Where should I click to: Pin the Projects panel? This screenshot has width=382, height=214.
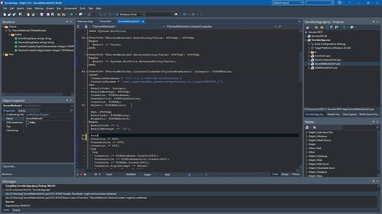pos(374,22)
